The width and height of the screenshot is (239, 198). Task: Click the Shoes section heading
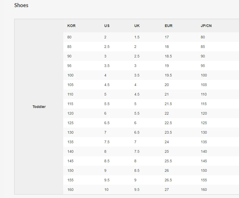click(x=21, y=5)
